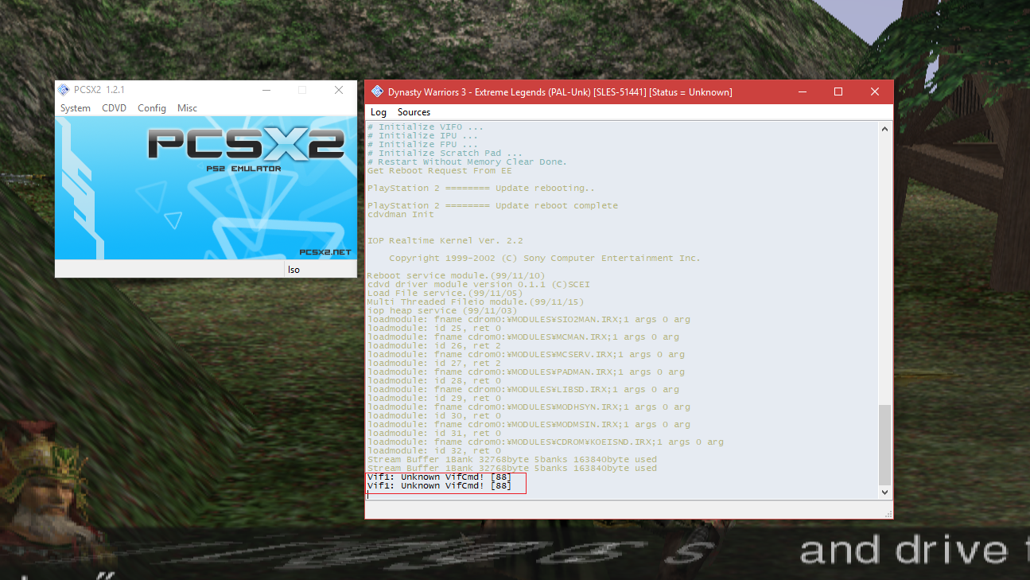Click the '# Initialize IPU ...' log line
Viewport: 1030px width, 580px height.
coord(422,136)
